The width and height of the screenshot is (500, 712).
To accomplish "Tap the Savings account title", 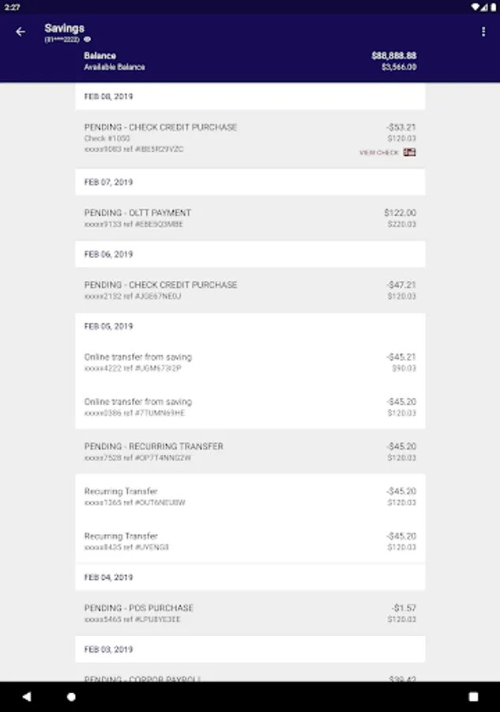I will (x=64, y=28).
